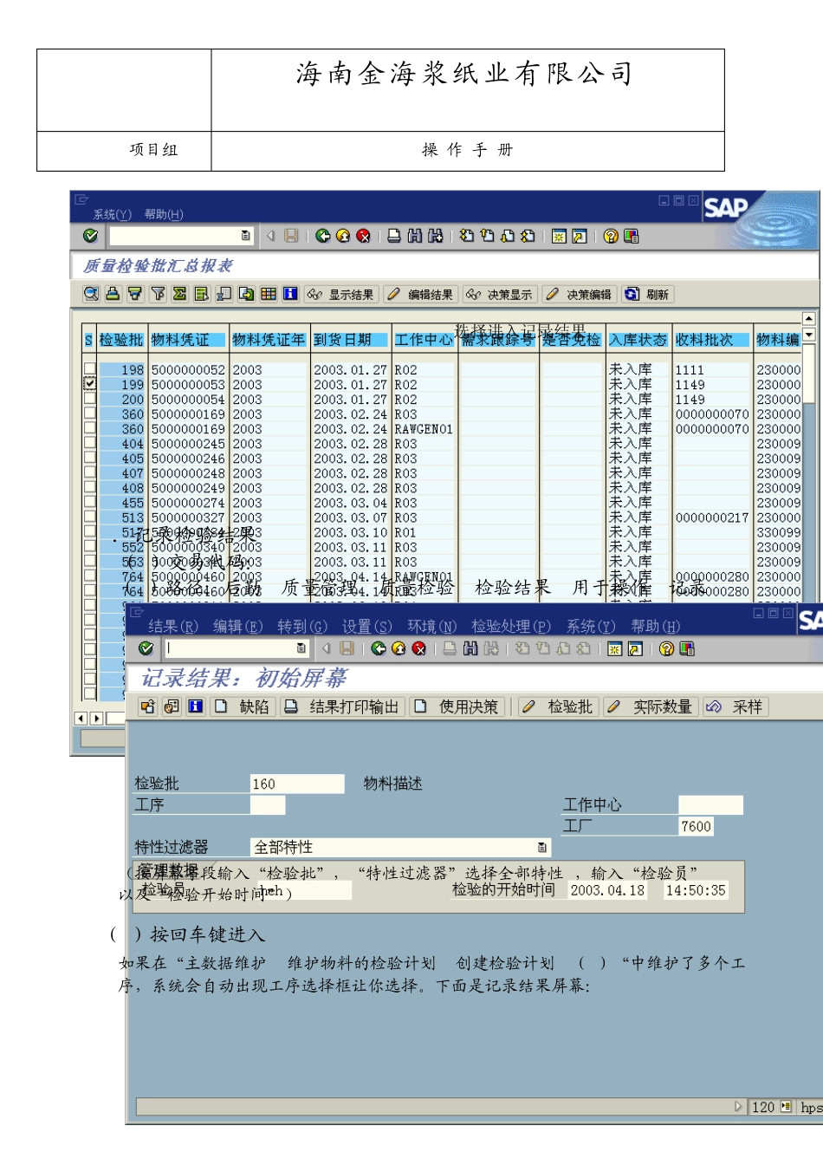Click the Customize local layout icon in the report window
Screen dimensions: 823x1165
(x=631, y=236)
